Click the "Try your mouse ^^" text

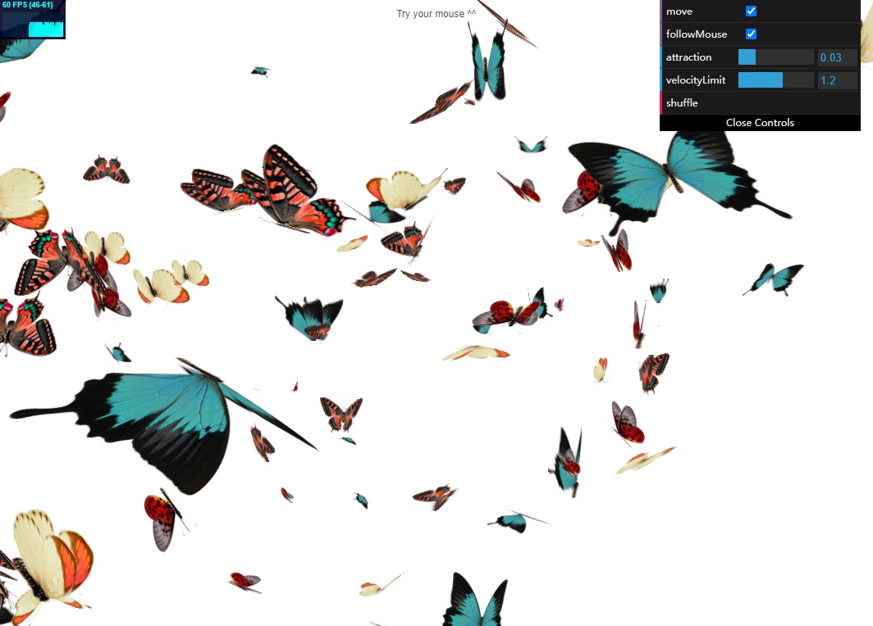click(436, 14)
